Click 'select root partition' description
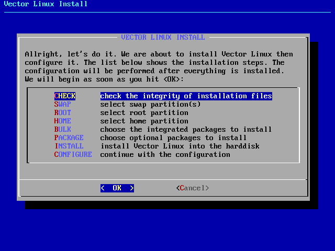The image size is (335, 251). point(144,113)
